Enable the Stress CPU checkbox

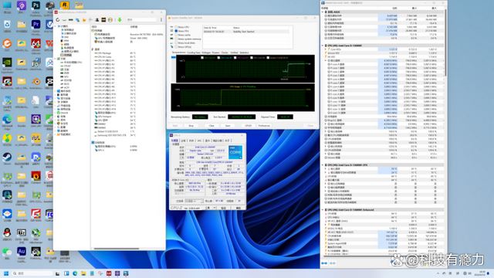tap(176, 27)
